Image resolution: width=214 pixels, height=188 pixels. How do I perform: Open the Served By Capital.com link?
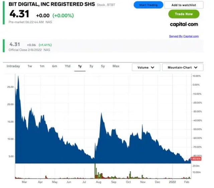pyautogui.click(x=184, y=36)
